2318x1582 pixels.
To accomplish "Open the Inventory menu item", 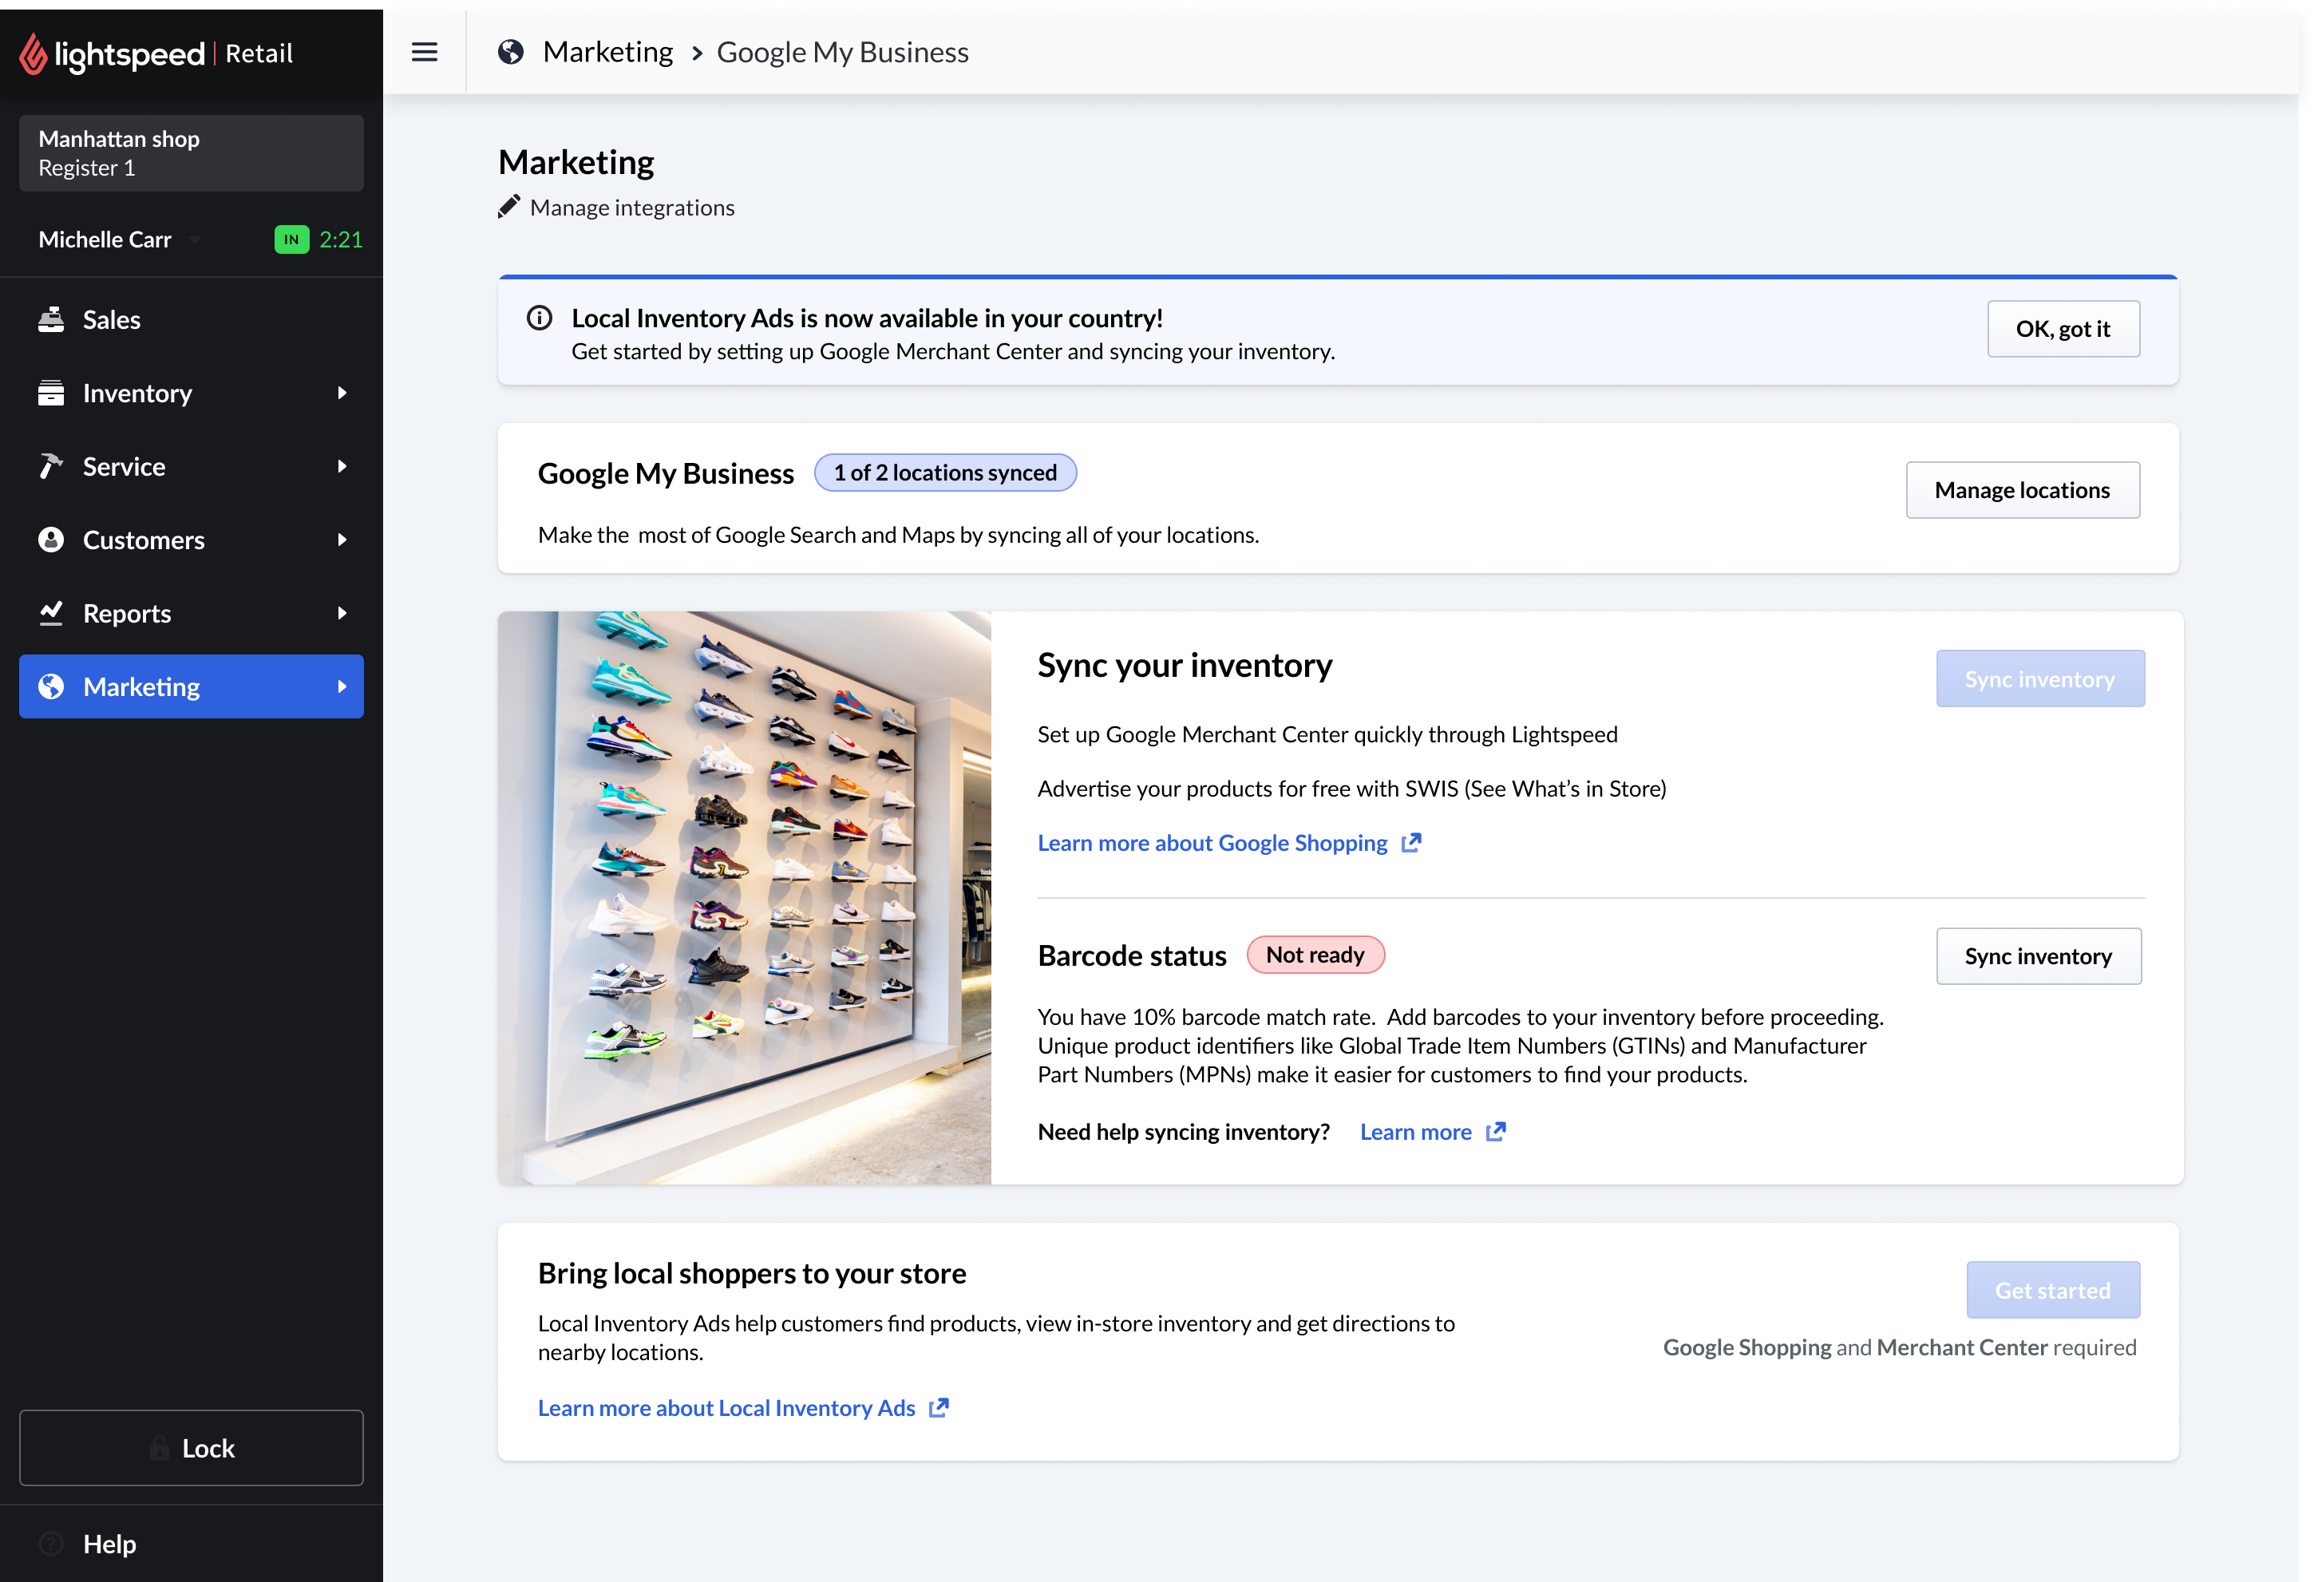I will click(192, 393).
